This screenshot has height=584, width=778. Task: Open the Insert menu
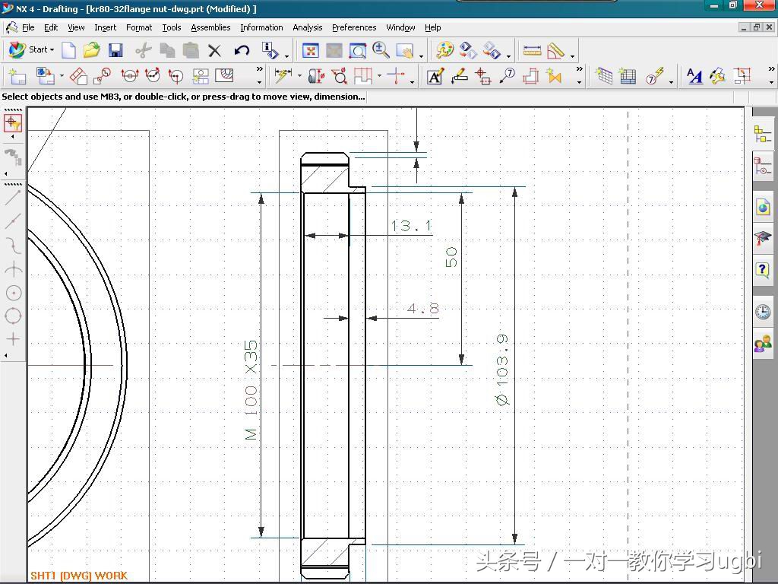[x=105, y=27]
